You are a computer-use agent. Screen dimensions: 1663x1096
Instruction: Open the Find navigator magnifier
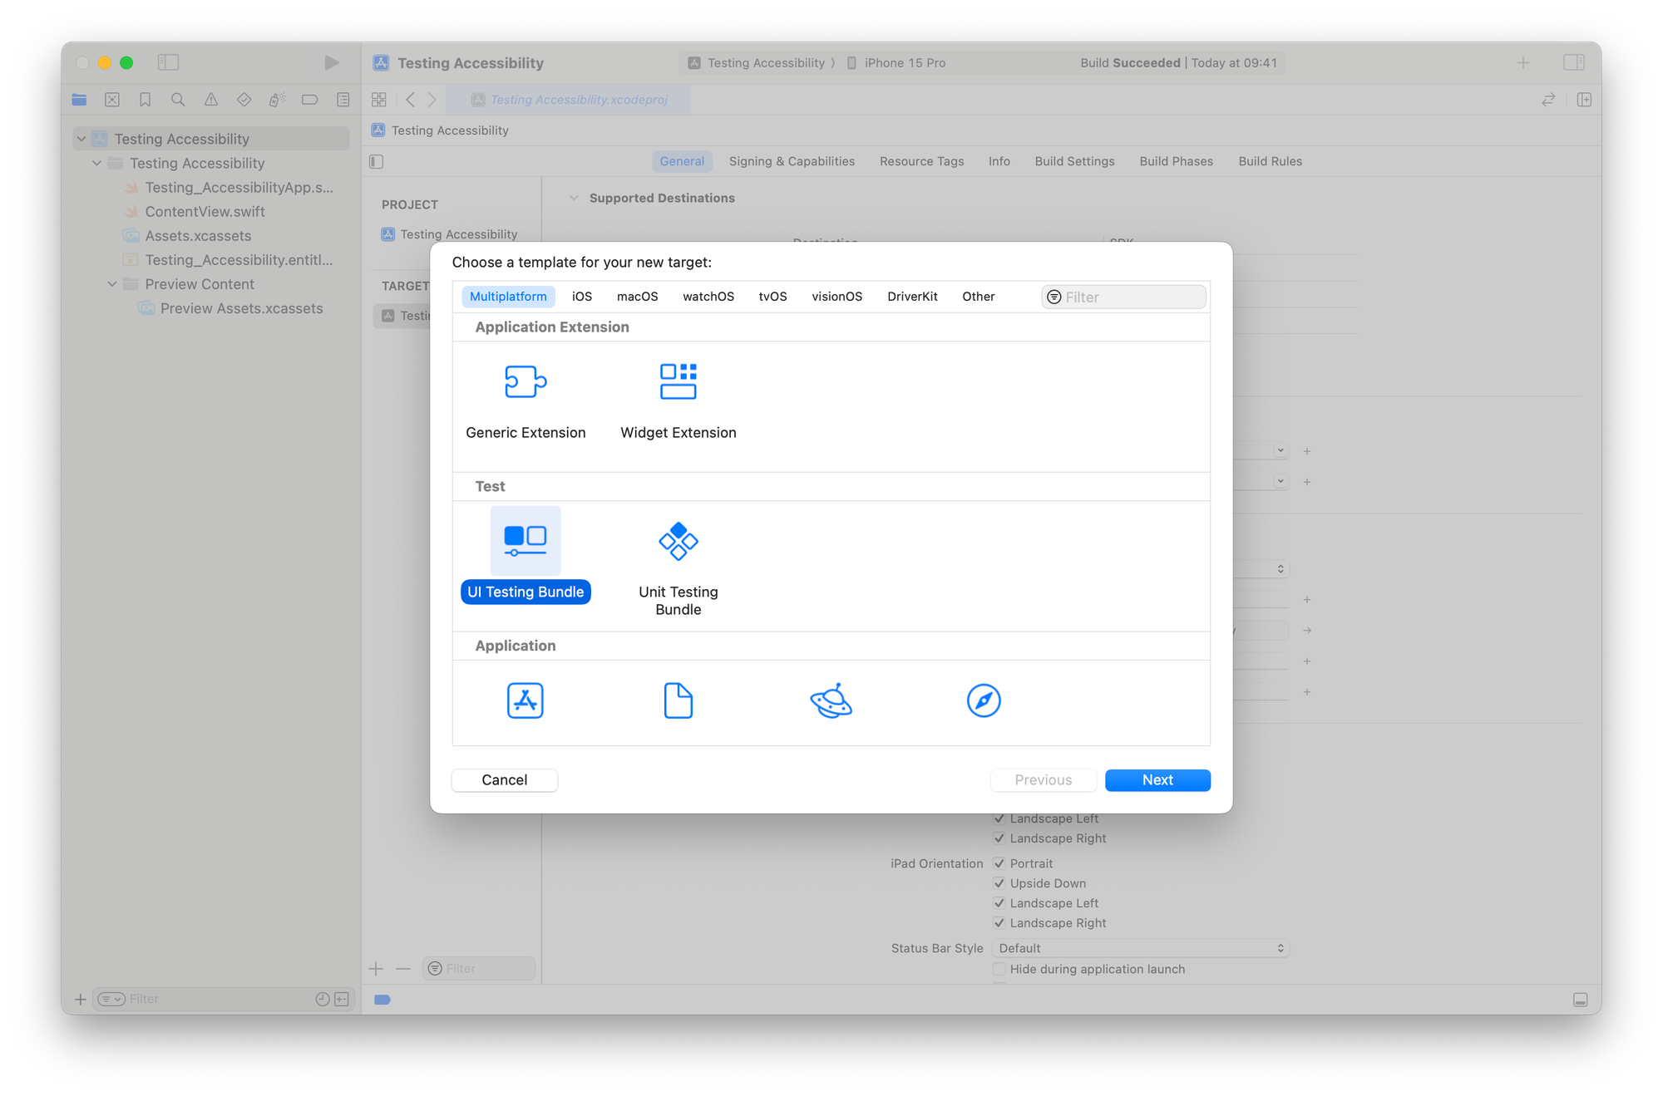click(178, 99)
